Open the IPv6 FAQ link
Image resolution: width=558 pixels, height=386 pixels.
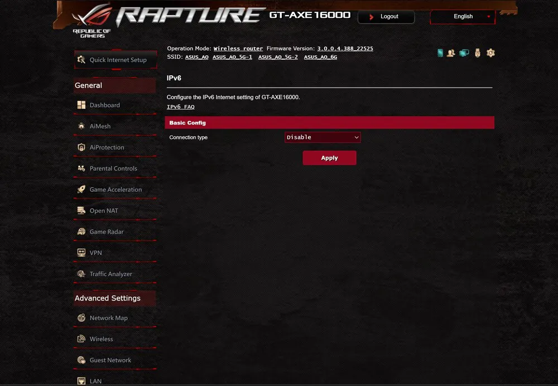click(x=180, y=107)
